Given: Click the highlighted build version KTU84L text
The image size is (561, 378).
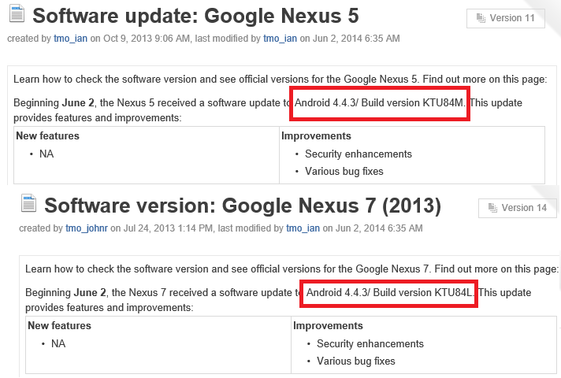Looking at the screenshot, I should (x=392, y=292).
